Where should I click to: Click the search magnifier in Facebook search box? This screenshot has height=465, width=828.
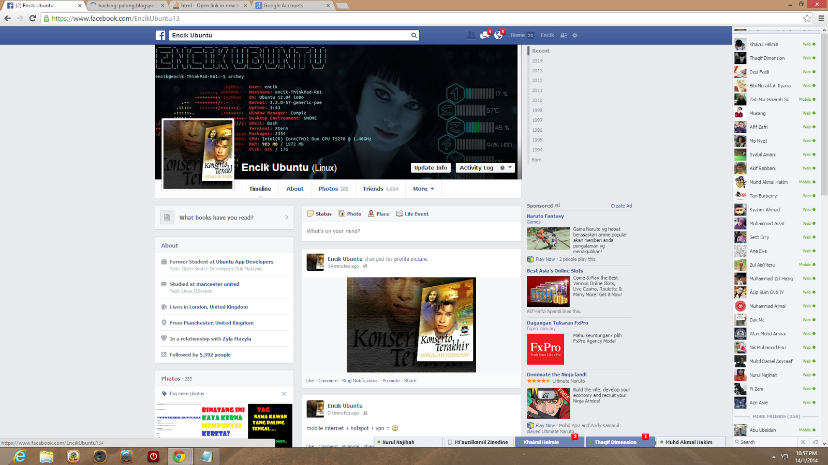click(414, 35)
